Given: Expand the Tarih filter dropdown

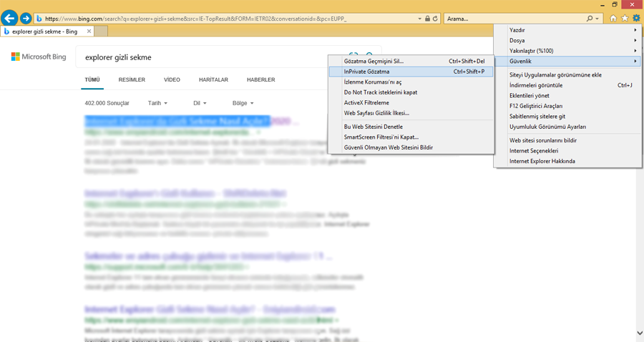Looking at the screenshot, I should (157, 103).
